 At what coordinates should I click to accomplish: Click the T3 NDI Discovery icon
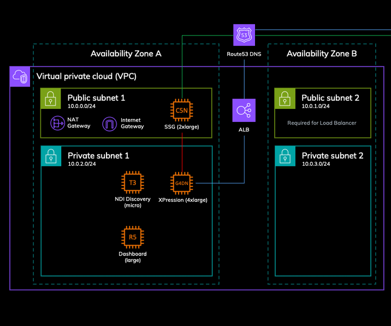[132, 182]
